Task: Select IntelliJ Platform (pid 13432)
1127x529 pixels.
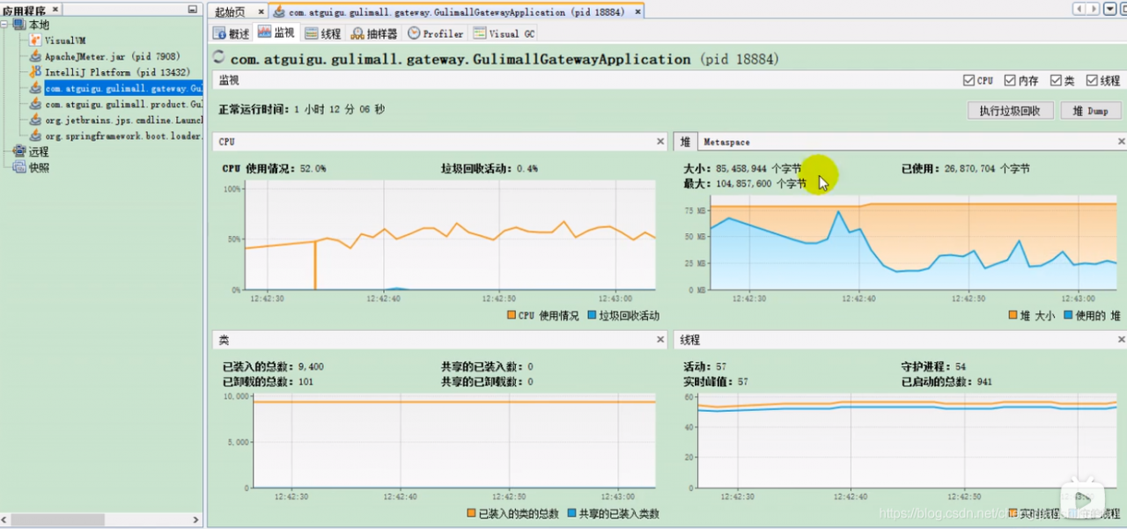Action: coord(117,72)
